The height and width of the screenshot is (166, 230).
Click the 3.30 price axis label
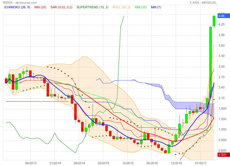(221, 56)
